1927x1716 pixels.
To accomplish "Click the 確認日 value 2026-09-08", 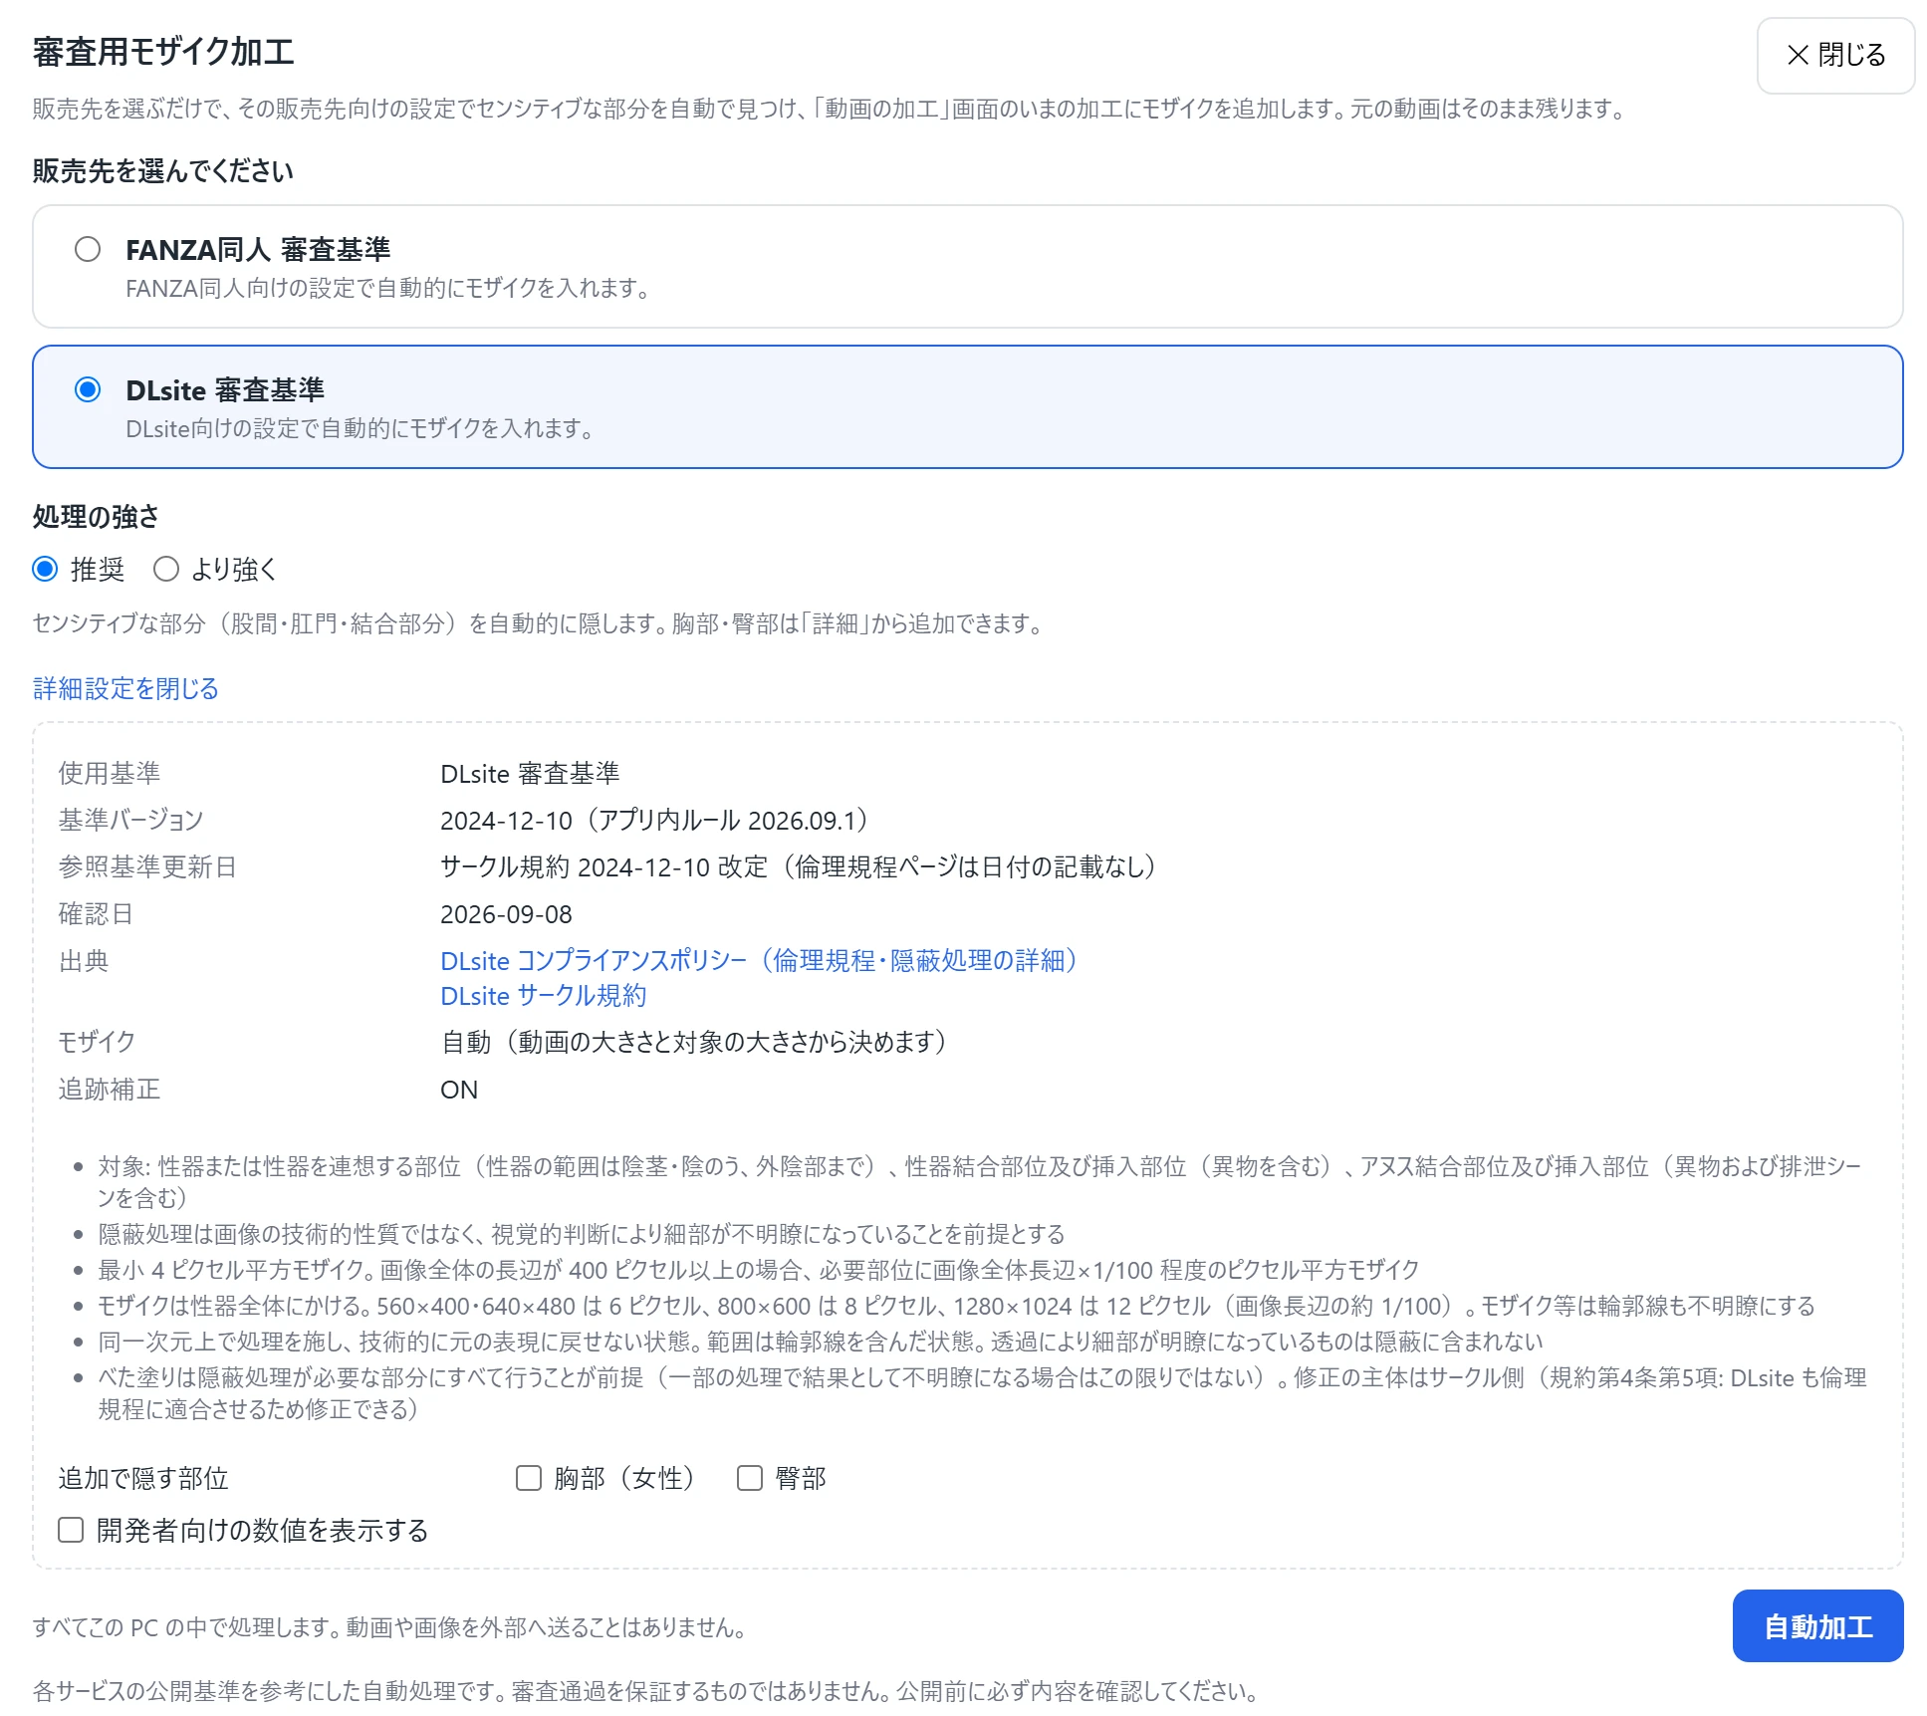I will (x=506, y=913).
